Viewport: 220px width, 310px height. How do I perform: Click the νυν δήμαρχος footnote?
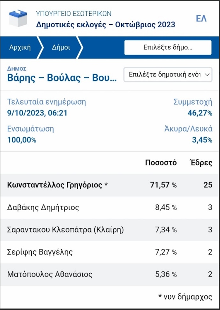pyautogui.click(x=185, y=297)
